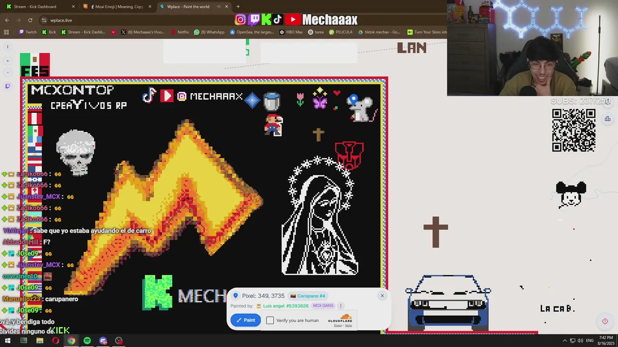The width and height of the screenshot is (618, 347).
Task: Open the PELICULA bookmark
Action: 341,32
